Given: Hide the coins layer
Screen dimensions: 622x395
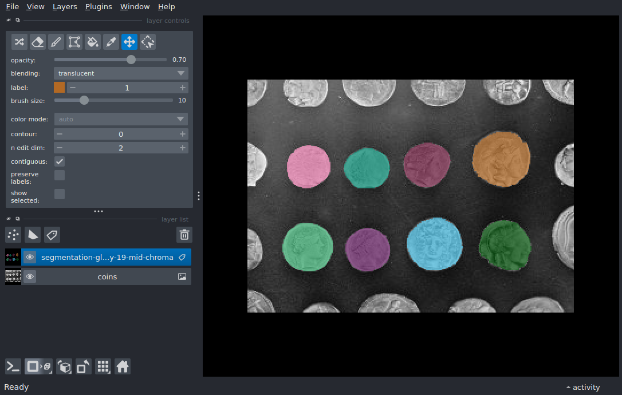Looking at the screenshot, I should 30,276.
